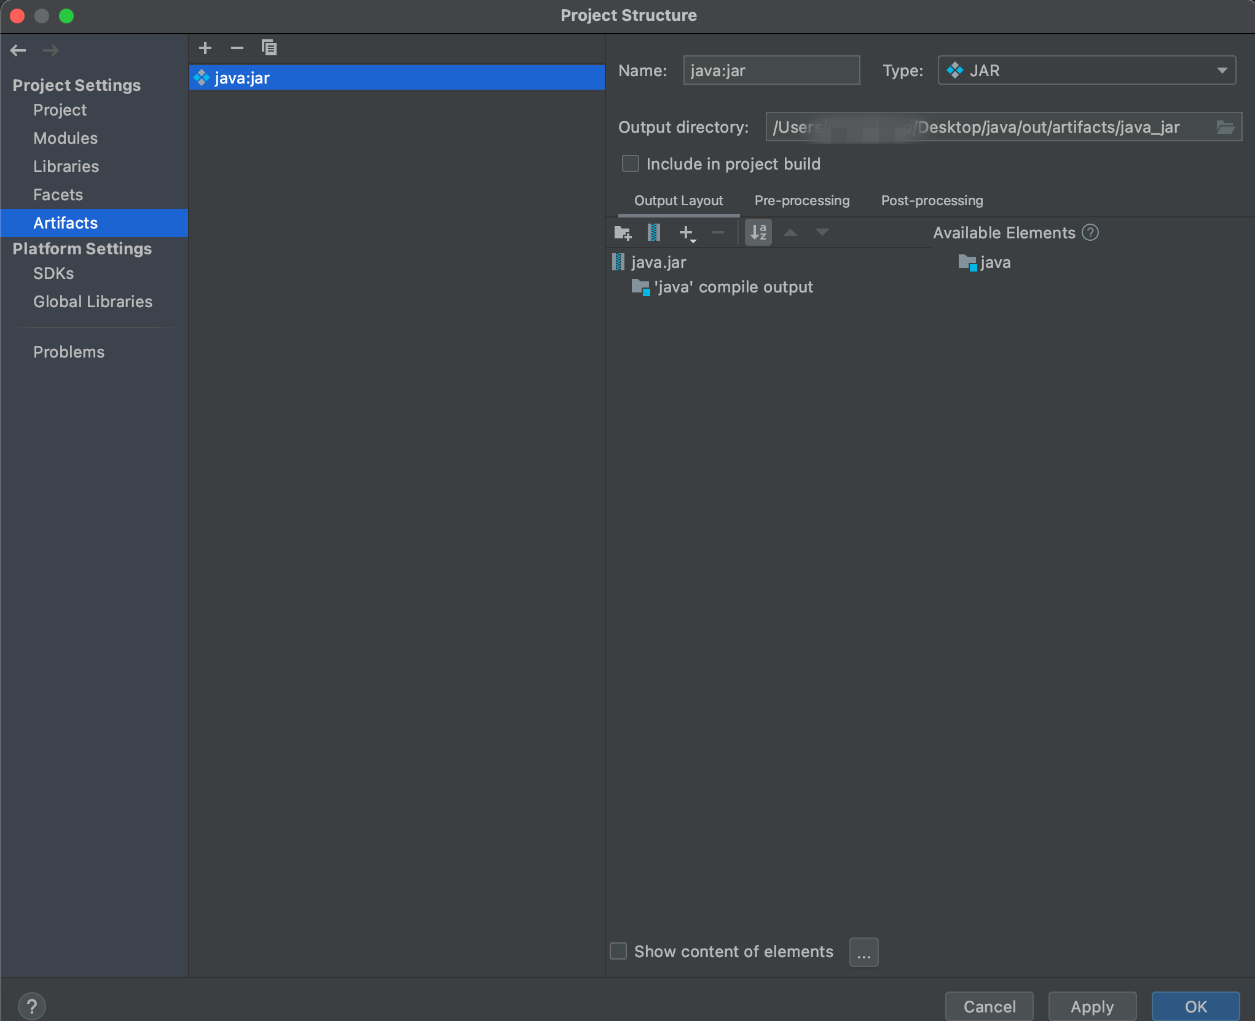The height and width of the screenshot is (1021, 1255).
Task: Toggle sort elements by names and types
Action: pos(758,233)
